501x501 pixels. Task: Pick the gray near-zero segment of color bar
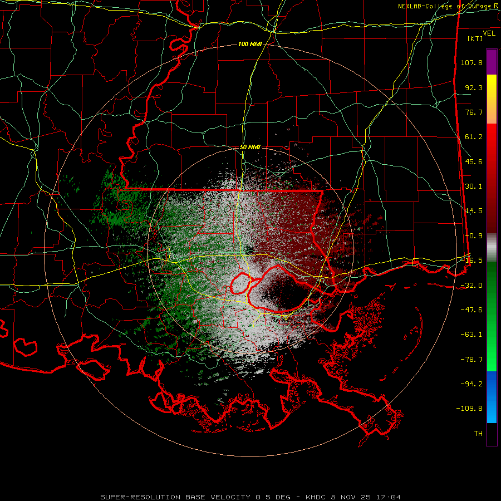492,247
